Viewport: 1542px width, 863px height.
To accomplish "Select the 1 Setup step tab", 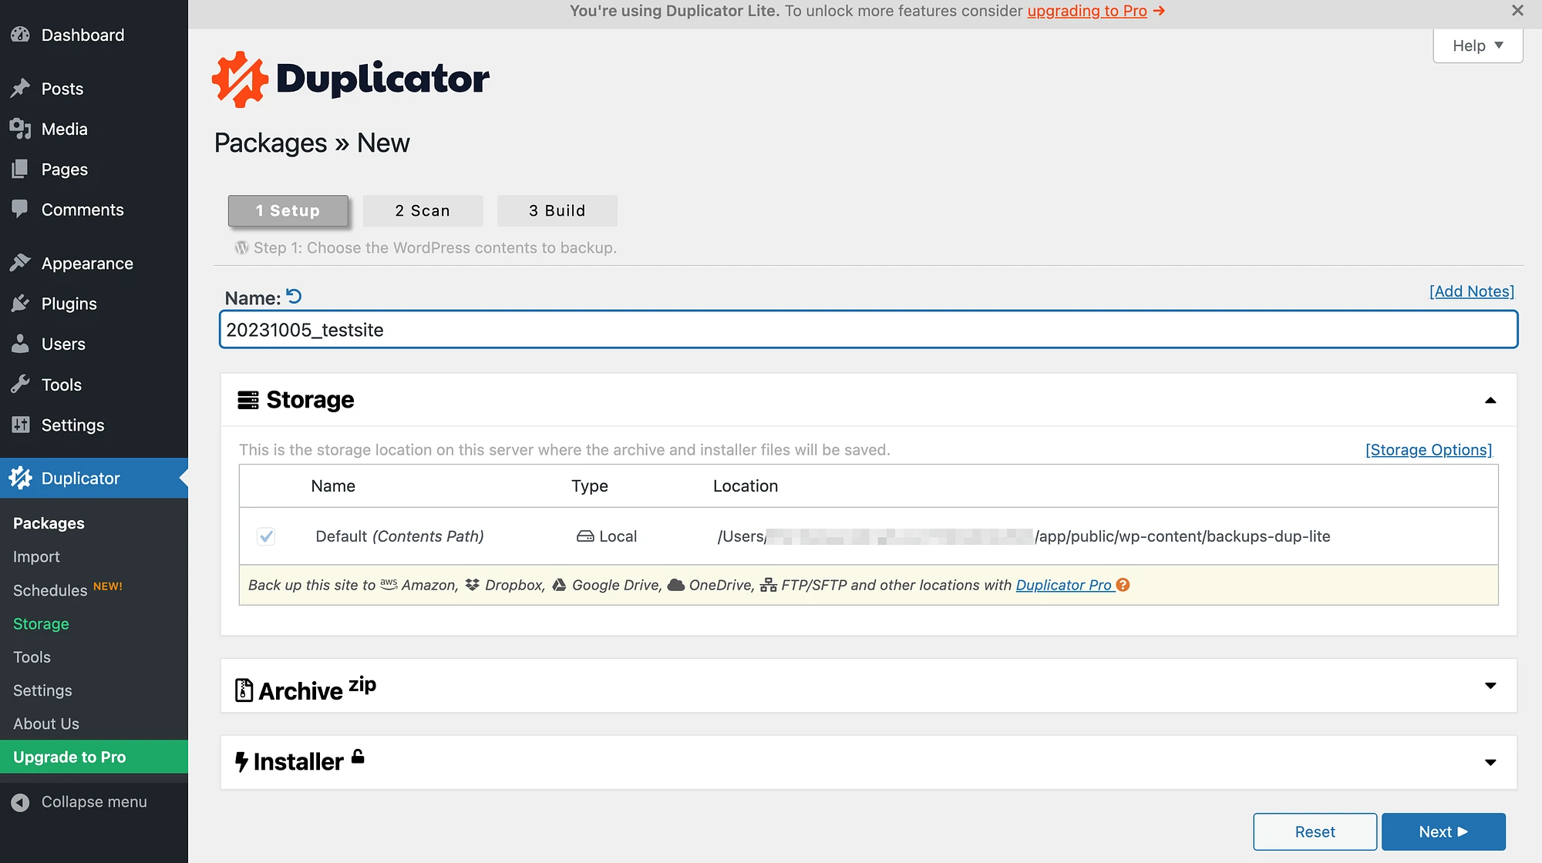I will click(287, 210).
